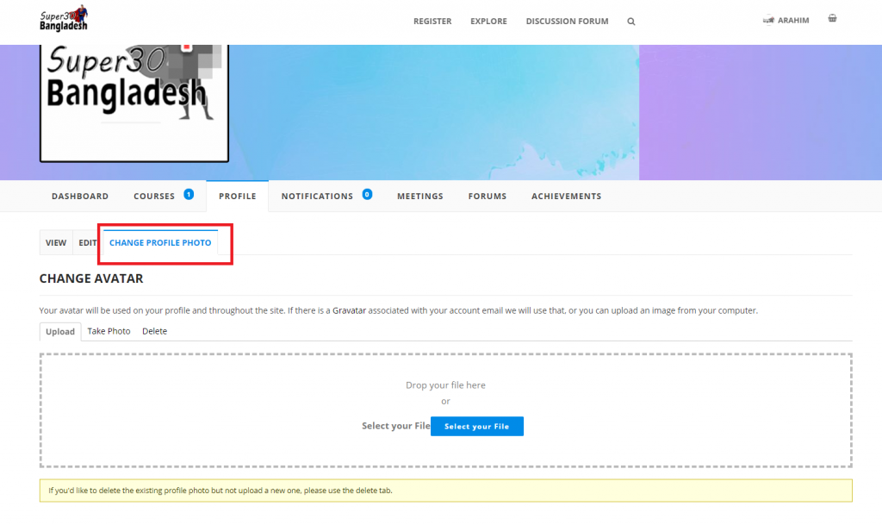
Task: Open the Achievements tab
Action: pyautogui.click(x=567, y=197)
